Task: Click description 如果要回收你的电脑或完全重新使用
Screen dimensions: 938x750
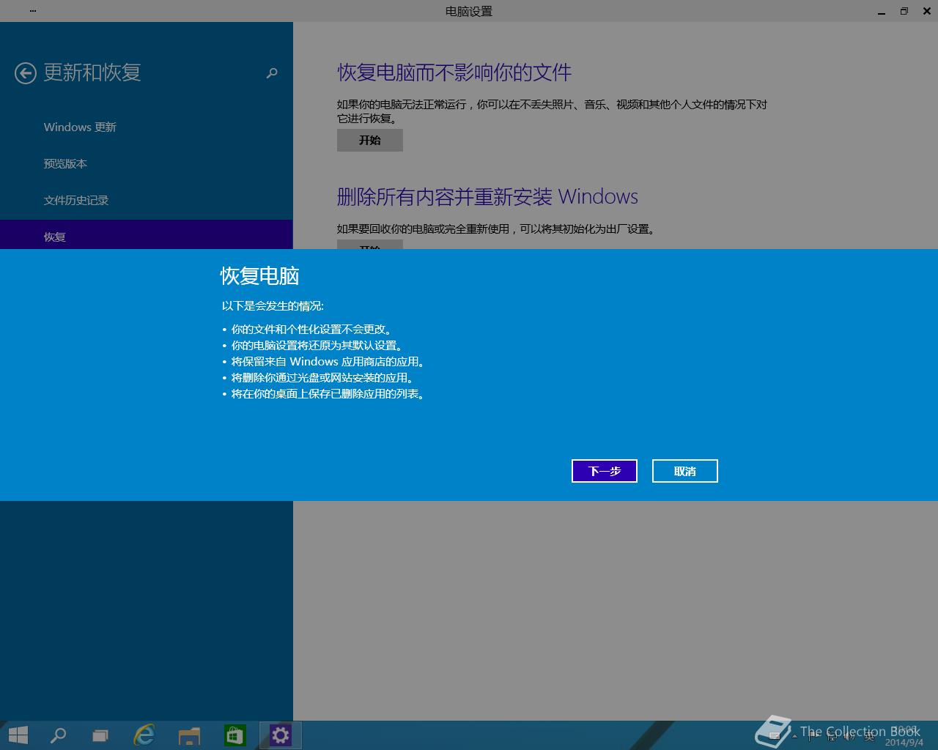Action: (423, 229)
